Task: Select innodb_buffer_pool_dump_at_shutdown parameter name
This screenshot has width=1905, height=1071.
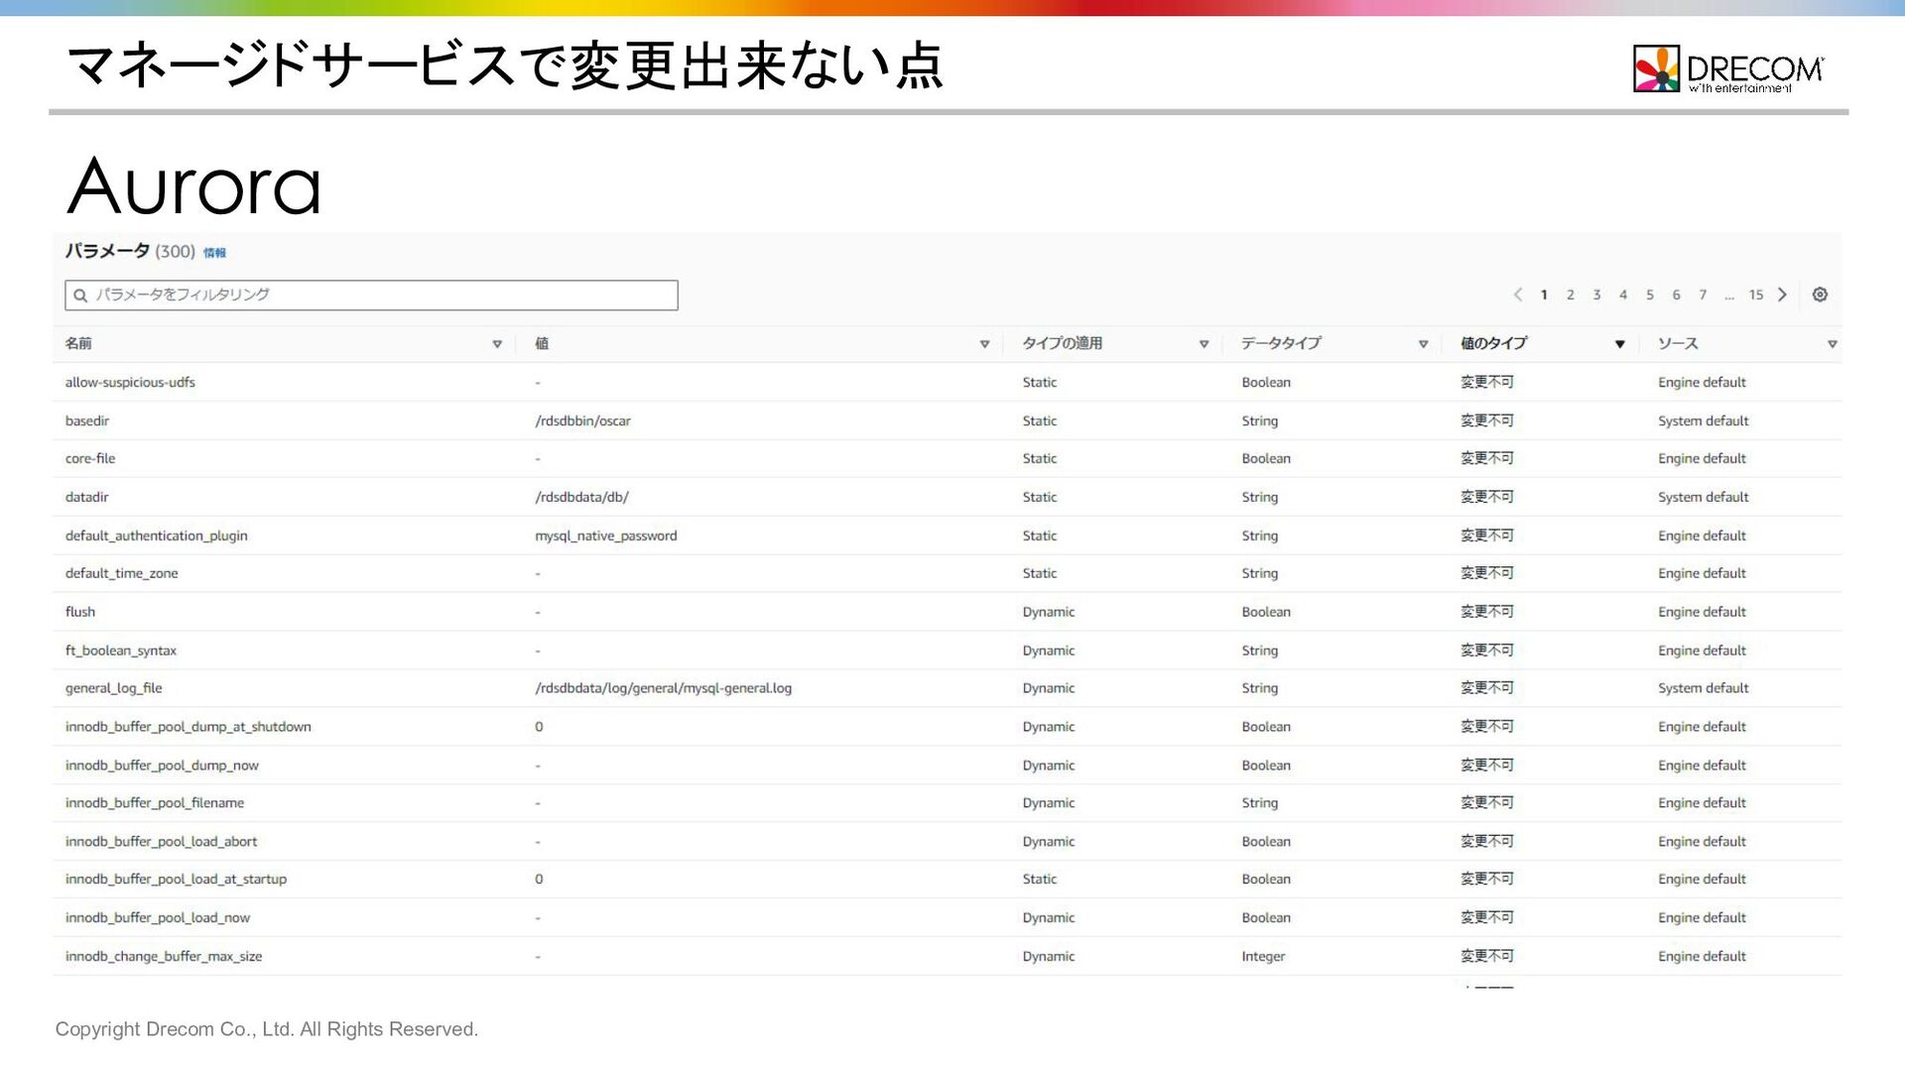Action: [x=189, y=727]
